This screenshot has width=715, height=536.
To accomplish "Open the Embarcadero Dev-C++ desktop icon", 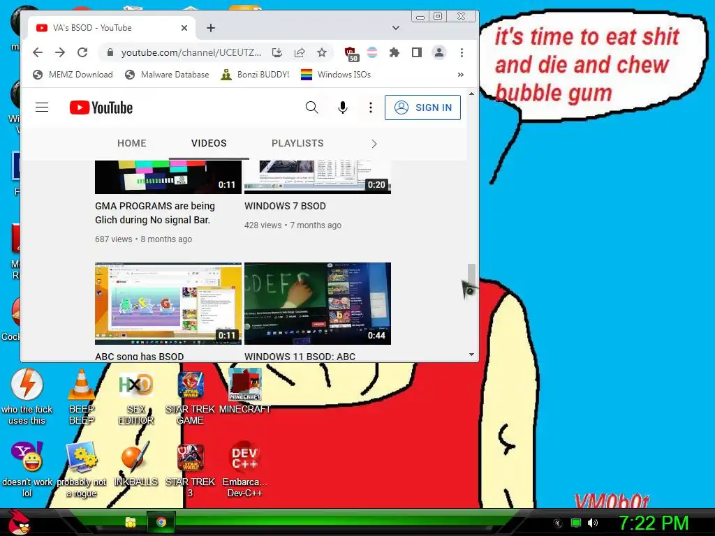I will (245, 470).
